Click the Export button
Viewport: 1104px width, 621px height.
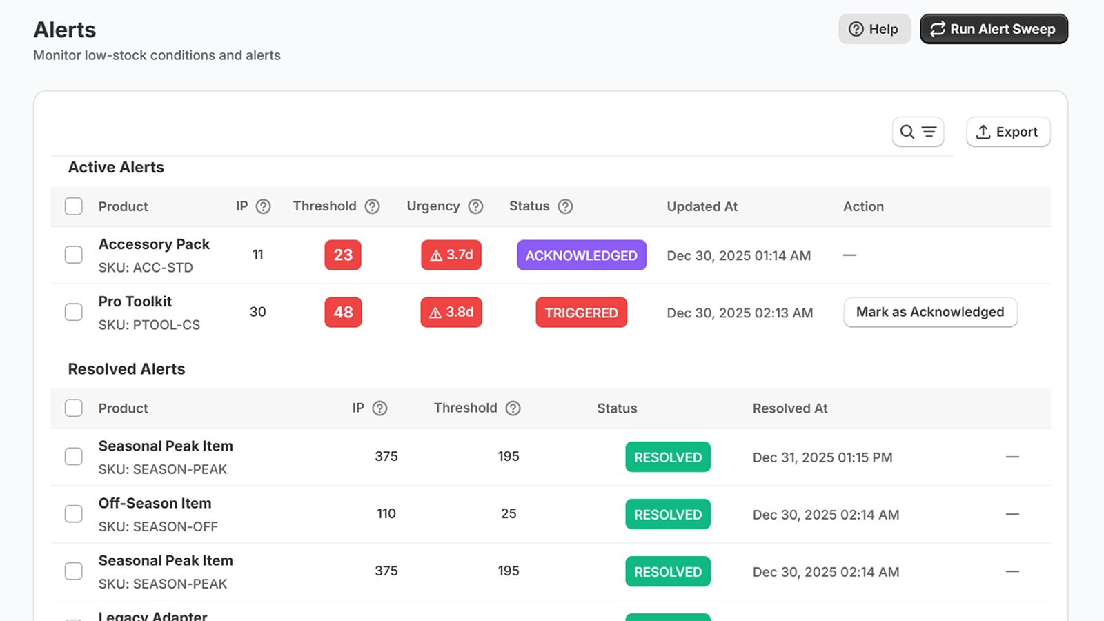pos(1008,131)
